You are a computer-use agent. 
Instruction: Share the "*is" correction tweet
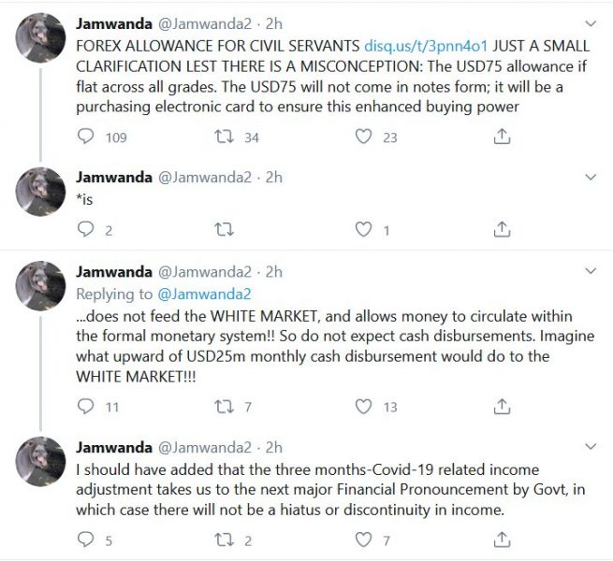point(502,229)
